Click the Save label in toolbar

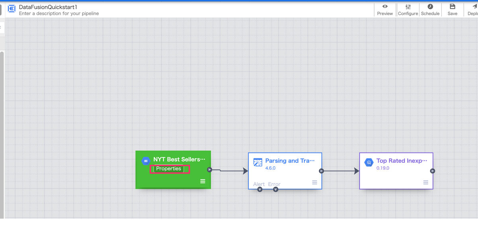[x=453, y=14]
